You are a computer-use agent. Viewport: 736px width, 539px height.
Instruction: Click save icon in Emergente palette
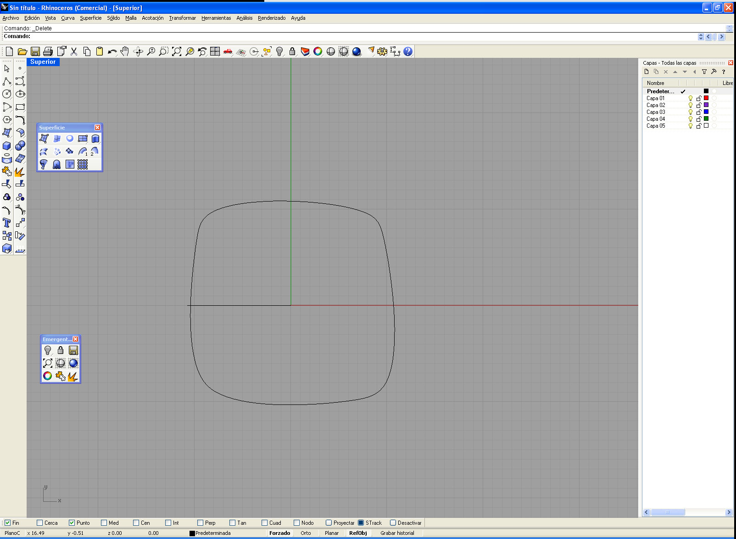pos(73,350)
